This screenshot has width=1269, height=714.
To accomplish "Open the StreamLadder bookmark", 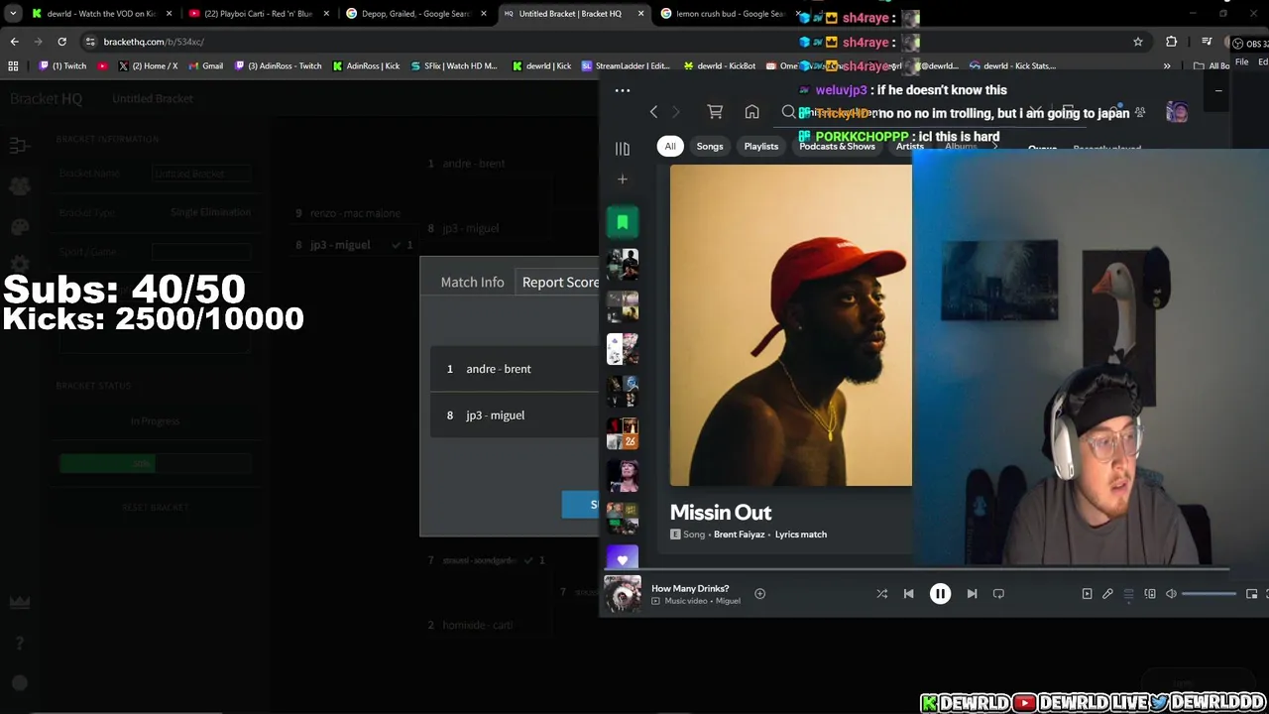I will (x=626, y=66).
